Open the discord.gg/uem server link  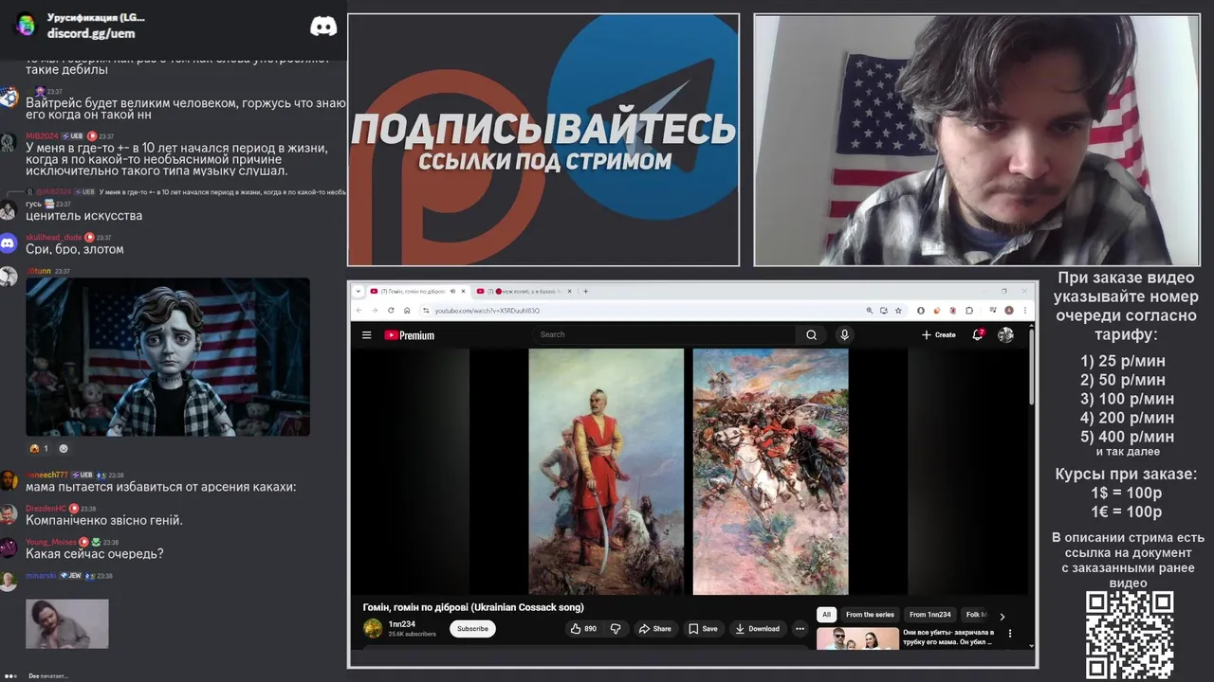coord(91,33)
